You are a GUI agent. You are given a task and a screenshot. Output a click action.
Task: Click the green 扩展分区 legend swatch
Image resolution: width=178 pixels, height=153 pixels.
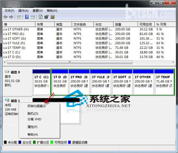pos(34,142)
